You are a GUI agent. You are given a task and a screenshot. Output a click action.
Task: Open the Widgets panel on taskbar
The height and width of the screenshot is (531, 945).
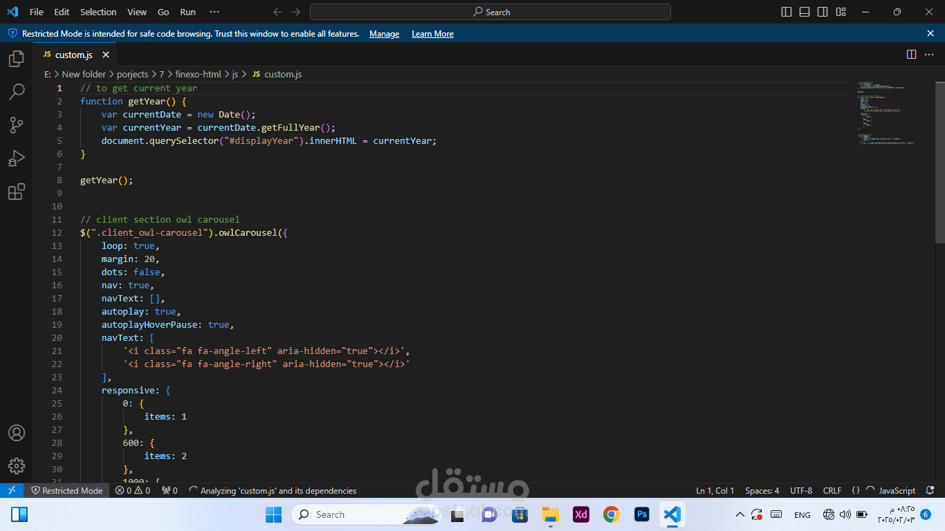point(19,514)
